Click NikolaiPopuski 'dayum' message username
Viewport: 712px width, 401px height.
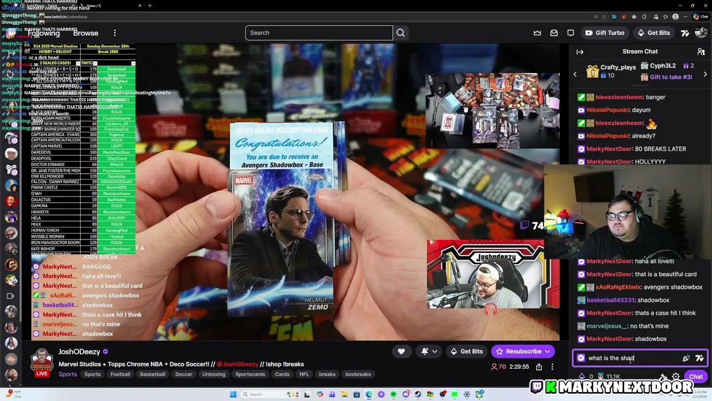click(x=607, y=110)
